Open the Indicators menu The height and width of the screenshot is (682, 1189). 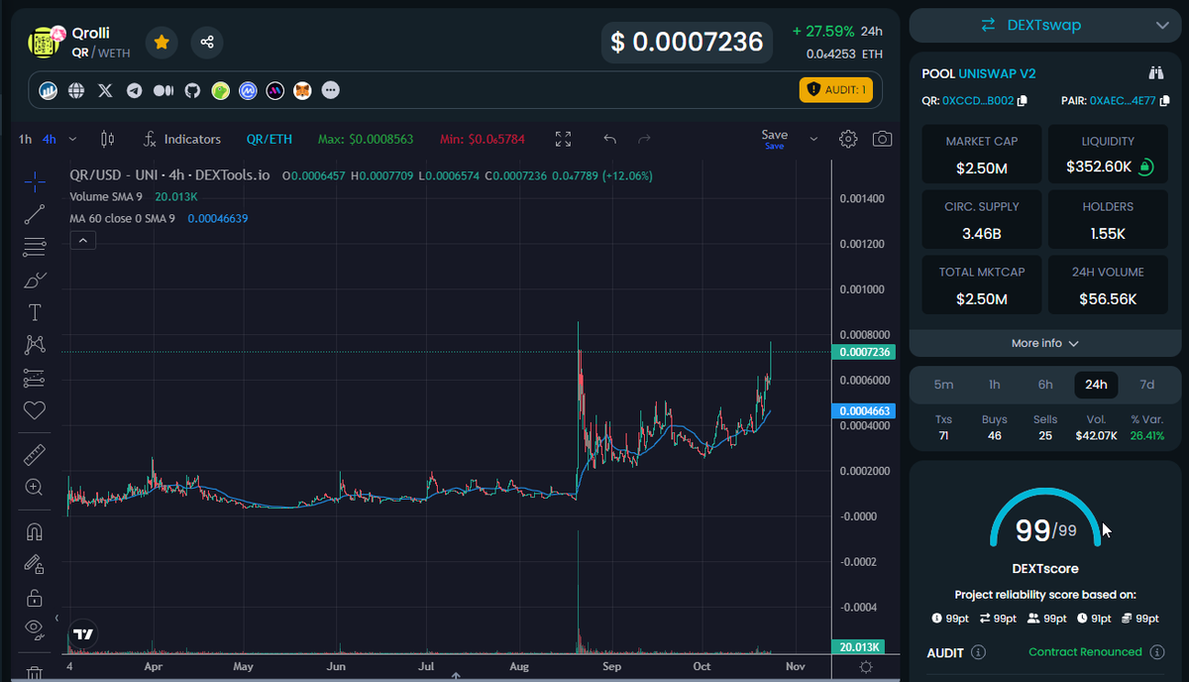182,139
